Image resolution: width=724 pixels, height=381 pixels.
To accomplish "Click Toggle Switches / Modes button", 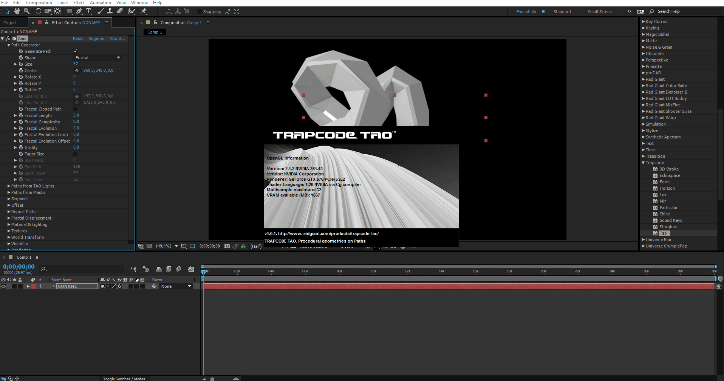I will pos(124,379).
